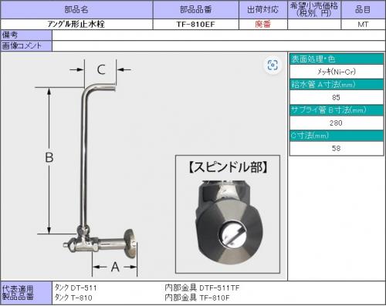Click the 出荷対応 header cell

(x=263, y=9)
